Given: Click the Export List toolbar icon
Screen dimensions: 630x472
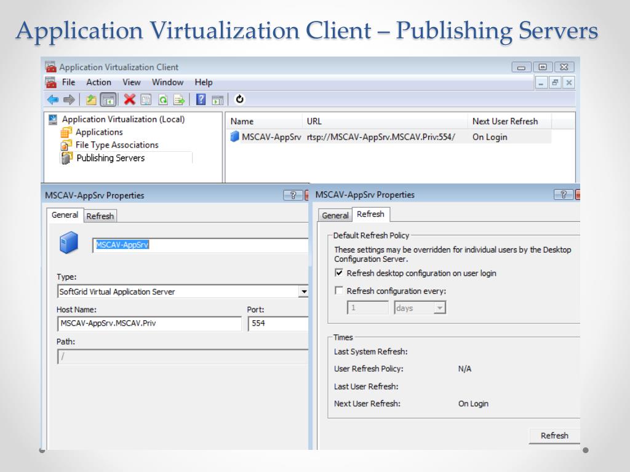Looking at the screenshot, I should pyautogui.click(x=179, y=100).
